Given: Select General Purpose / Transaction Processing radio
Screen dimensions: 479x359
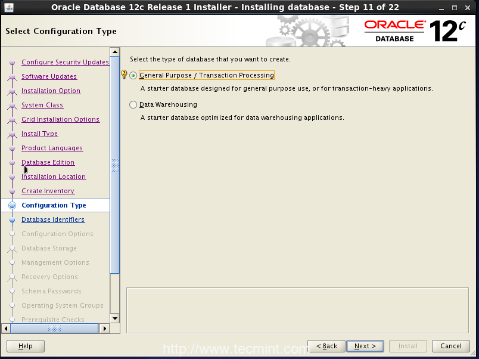Looking at the screenshot, I should click(x=133, y=75).
